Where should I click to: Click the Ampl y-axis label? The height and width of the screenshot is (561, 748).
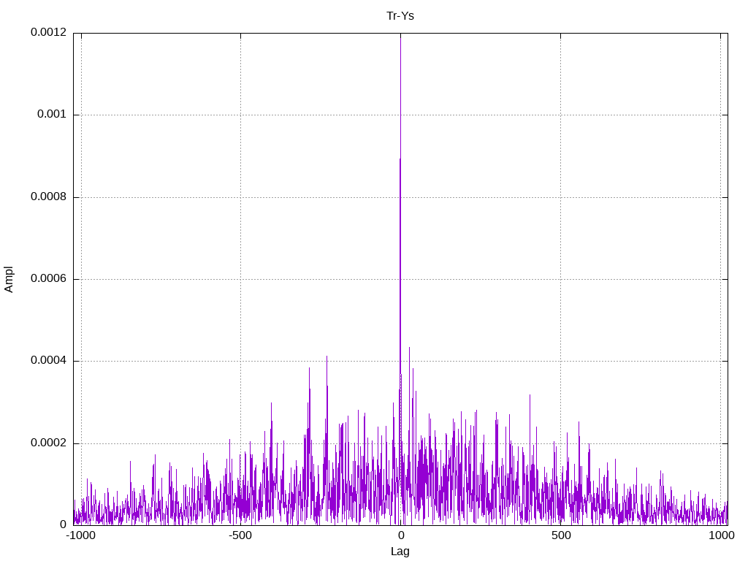pos(9,279)
